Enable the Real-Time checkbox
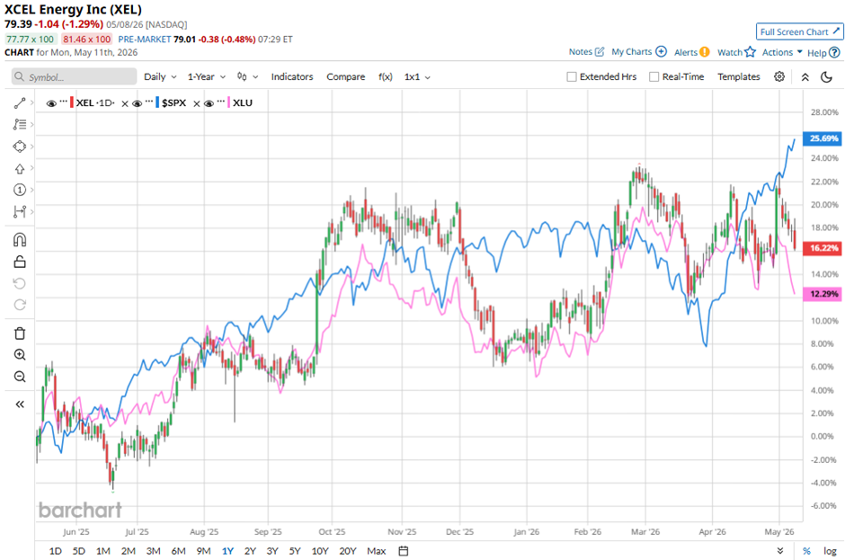The image size is (845, 560). tap(654, 76)
